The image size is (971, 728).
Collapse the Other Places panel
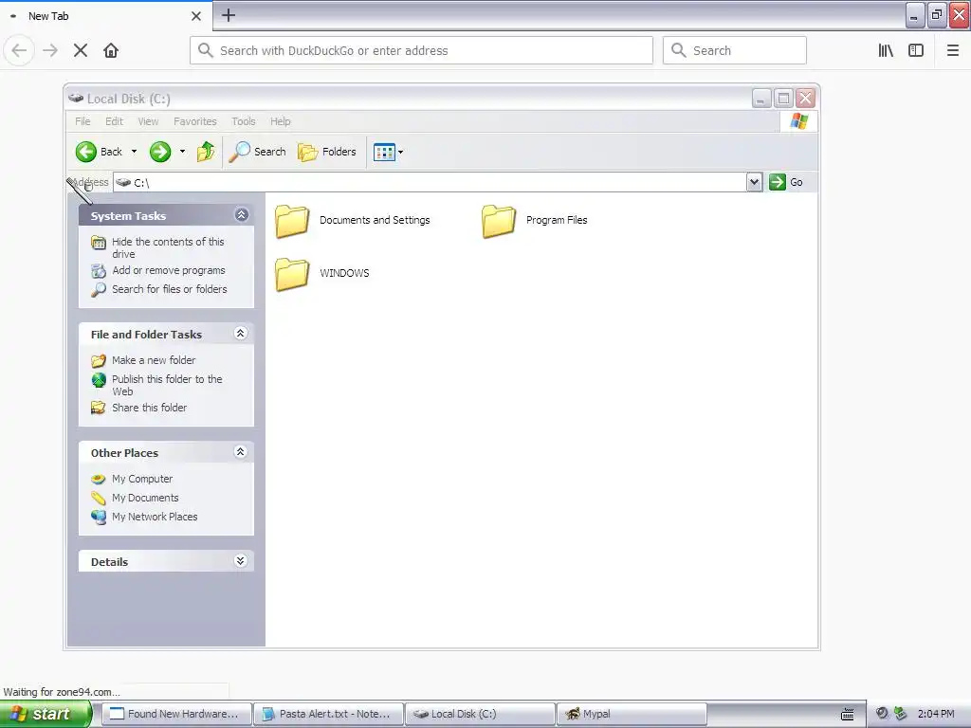point(241,452)
